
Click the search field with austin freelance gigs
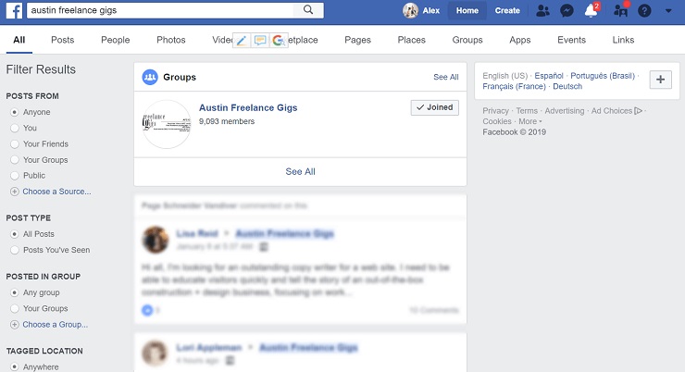pos(160,10)
